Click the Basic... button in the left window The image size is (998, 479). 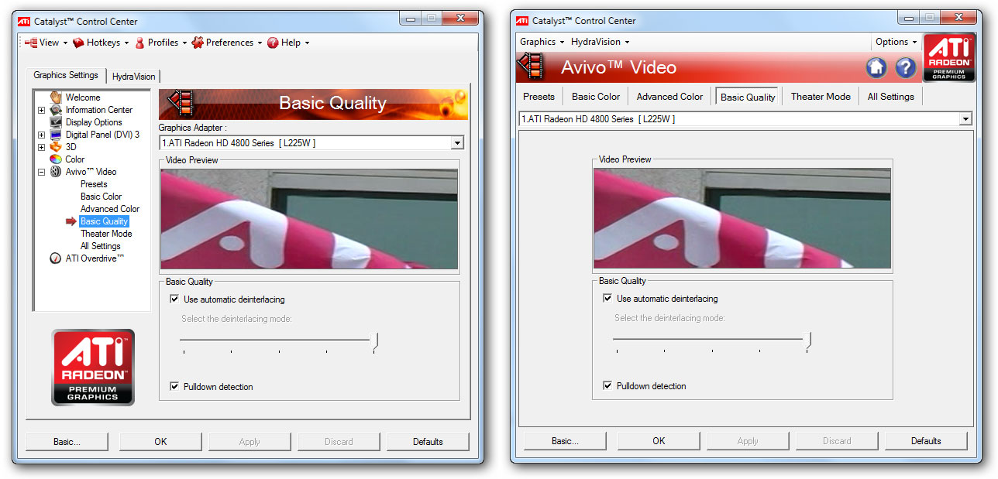[x=67, y=442]
